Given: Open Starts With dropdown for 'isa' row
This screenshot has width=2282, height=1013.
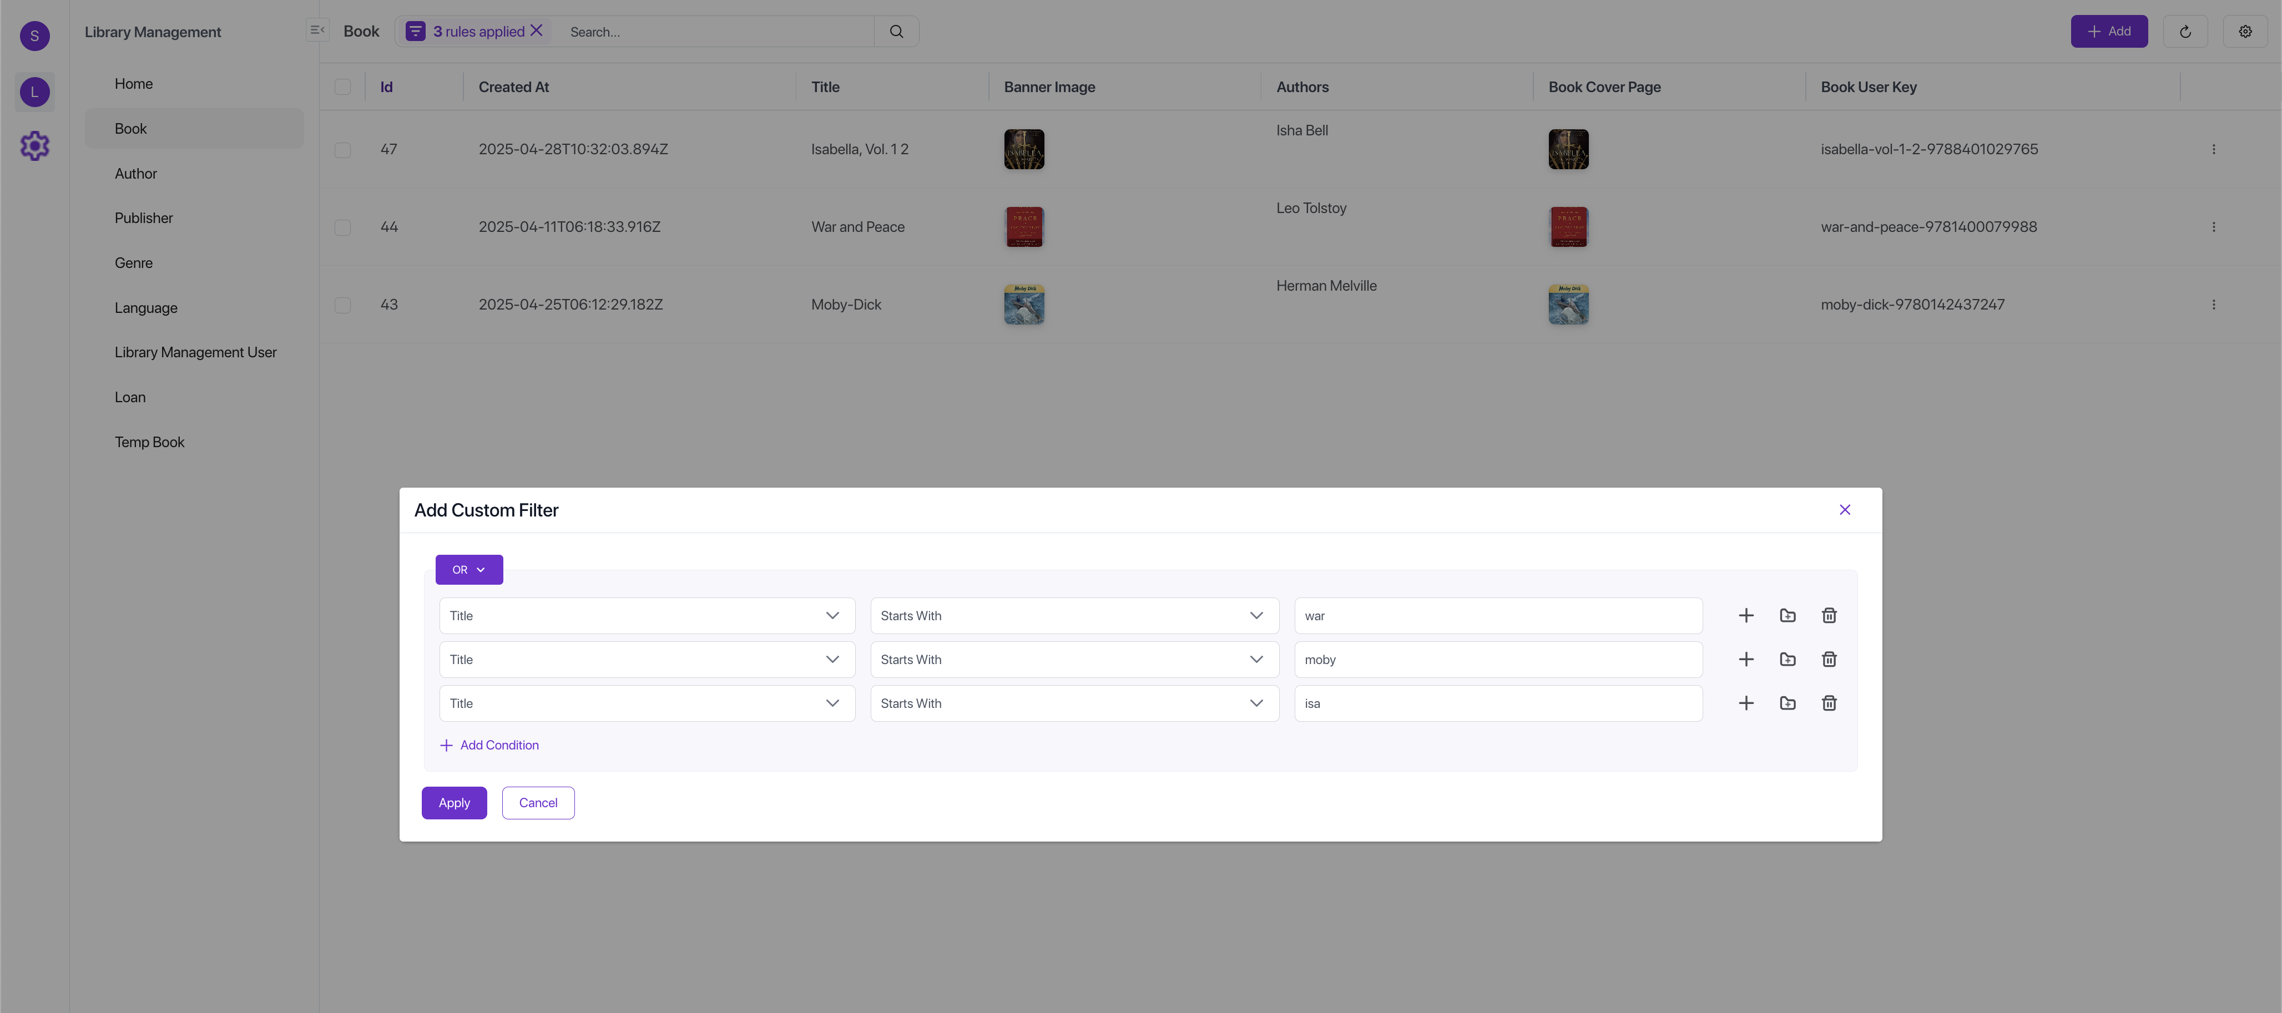Looking at the screenshot, I should [x=1074, y=703].
